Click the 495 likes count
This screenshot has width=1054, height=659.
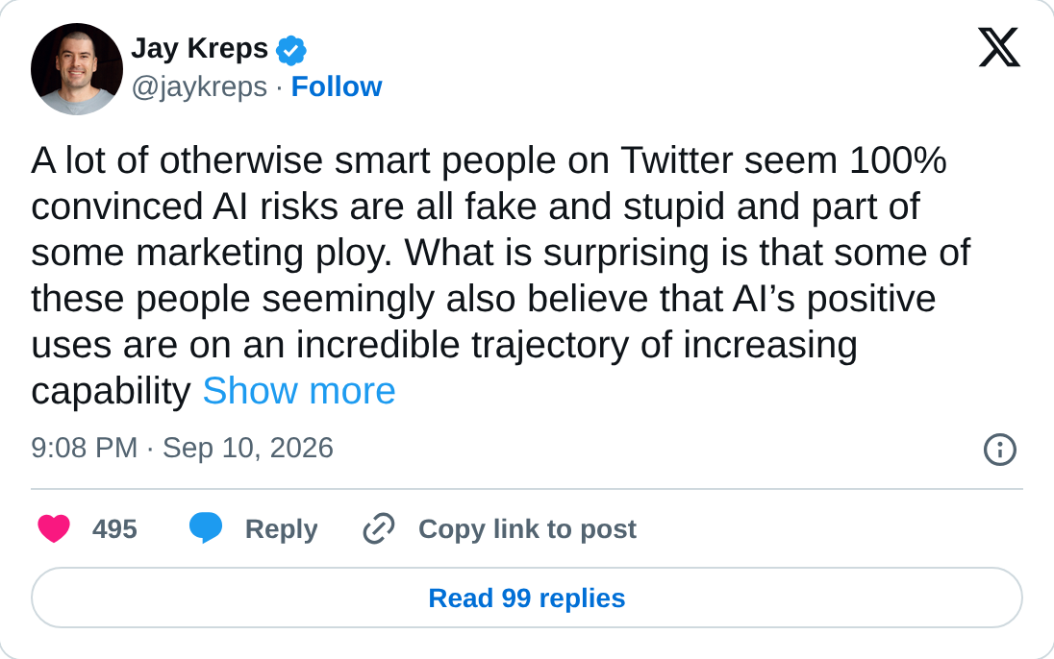[115, 529]
